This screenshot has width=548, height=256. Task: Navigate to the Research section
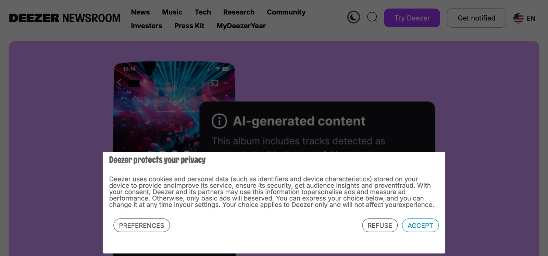coord(239,12)
